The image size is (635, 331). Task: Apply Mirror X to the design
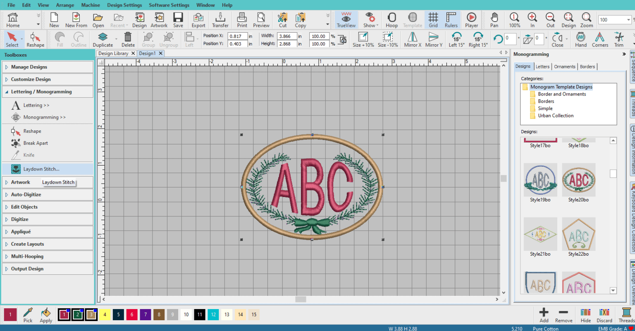tap(412, 39)
